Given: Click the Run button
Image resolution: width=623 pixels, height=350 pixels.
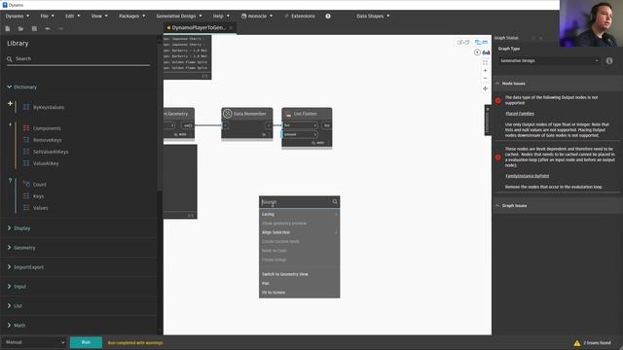Looking at the screenshot, I should 86,342.
